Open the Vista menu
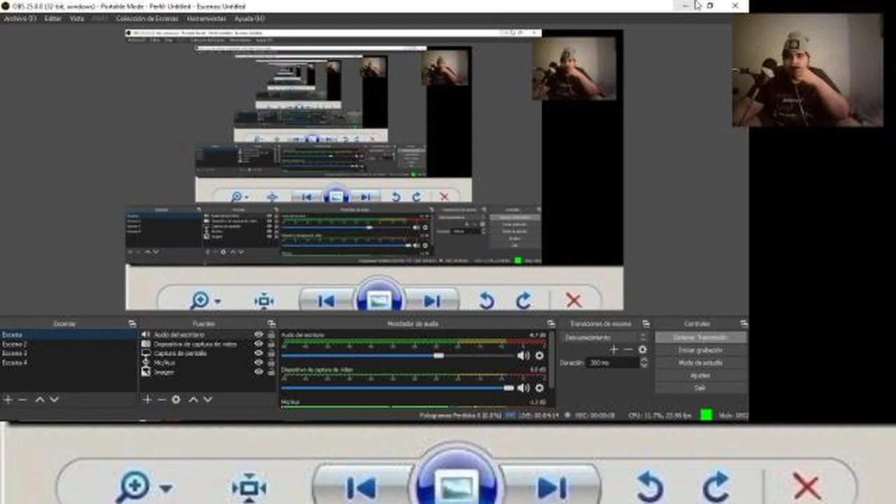Image resolution: width=896 pixels, height=504 pixels. click(77, 19)
